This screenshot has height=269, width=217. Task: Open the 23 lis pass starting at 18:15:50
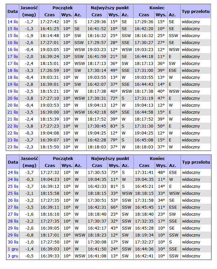13,147
